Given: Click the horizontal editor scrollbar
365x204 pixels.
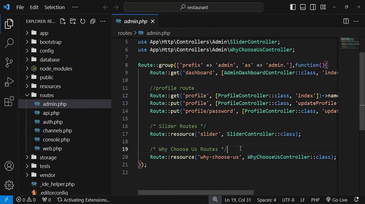Looking at the screenshot, I should point(196,193).
